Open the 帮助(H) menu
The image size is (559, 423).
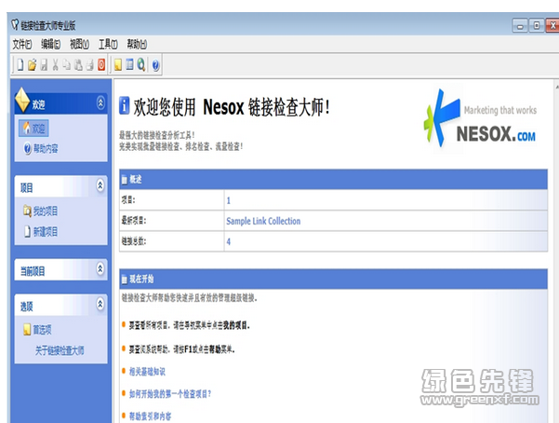point(137,45)
